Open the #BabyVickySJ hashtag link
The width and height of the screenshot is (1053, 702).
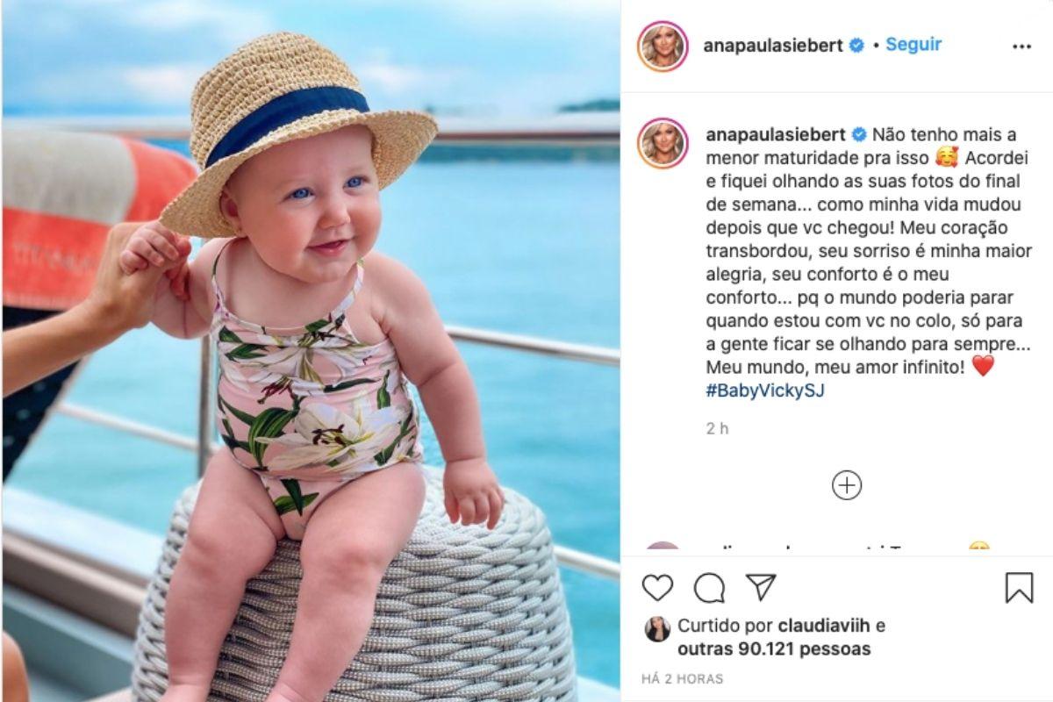point(765,390)
